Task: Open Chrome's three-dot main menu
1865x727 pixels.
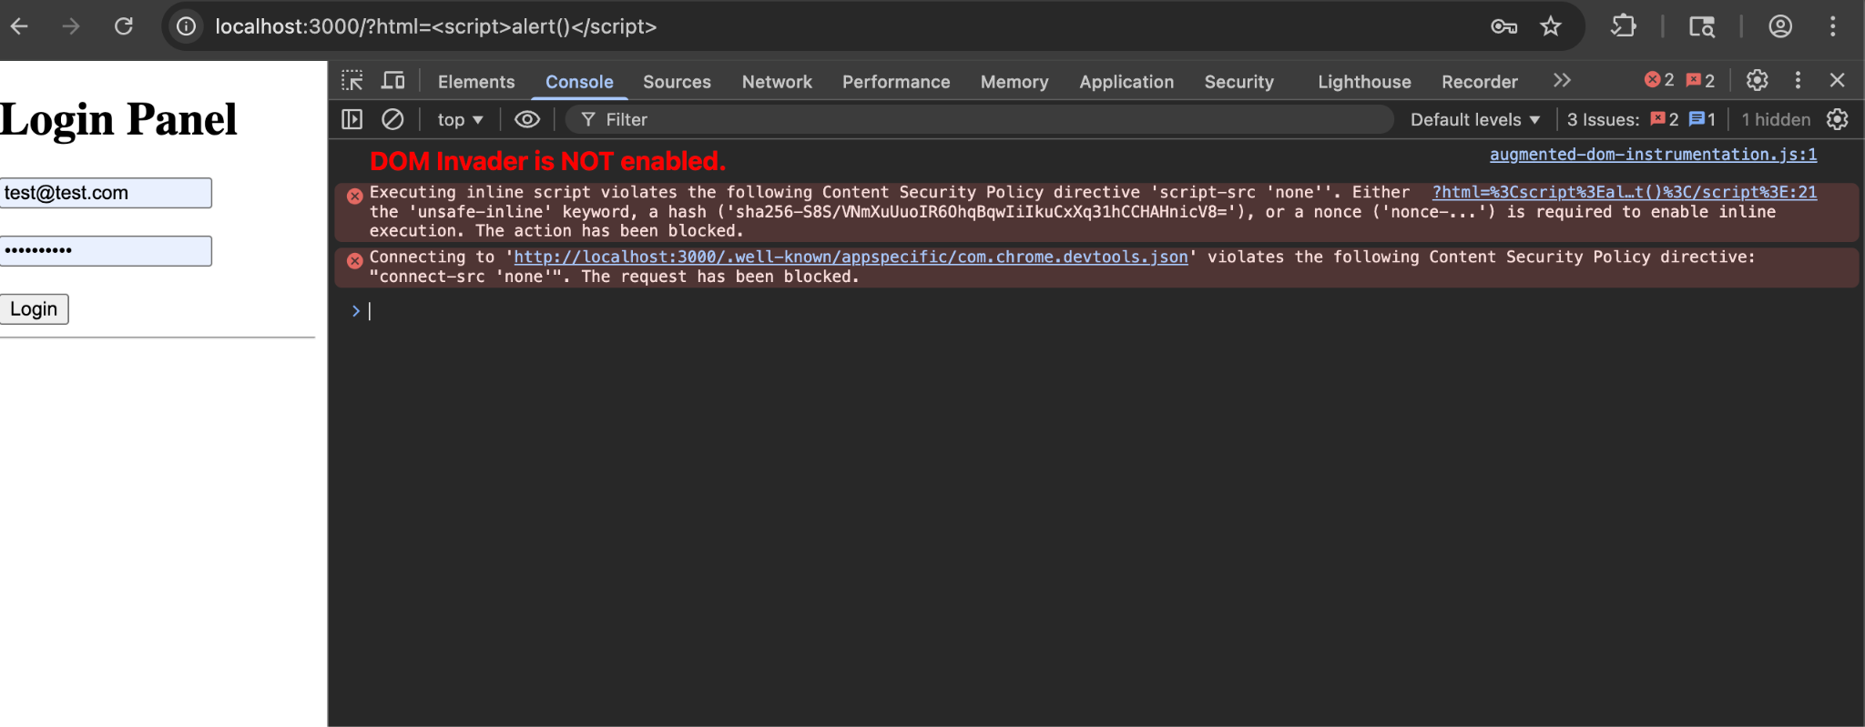Action: [1833, 26]
